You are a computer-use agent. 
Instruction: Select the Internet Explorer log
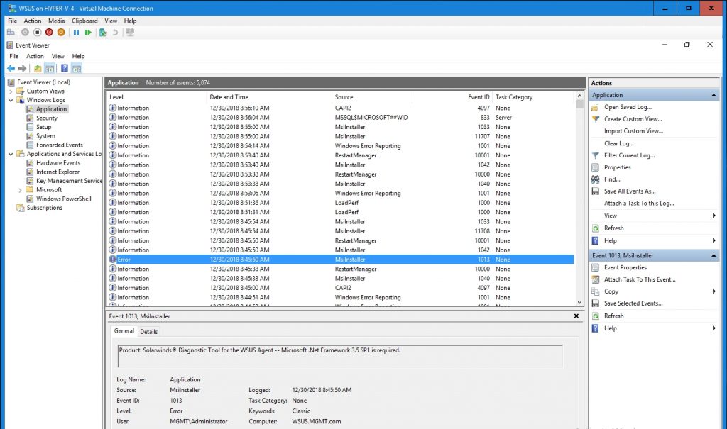click(58, 172)
